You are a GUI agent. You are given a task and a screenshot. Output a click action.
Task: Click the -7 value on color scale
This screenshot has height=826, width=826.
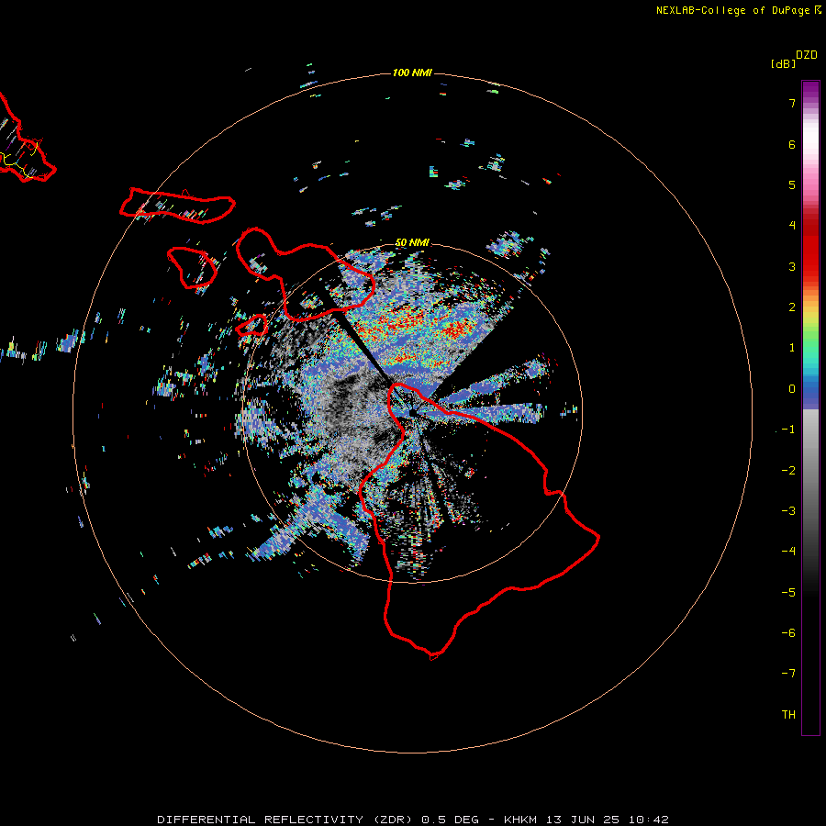788,674
